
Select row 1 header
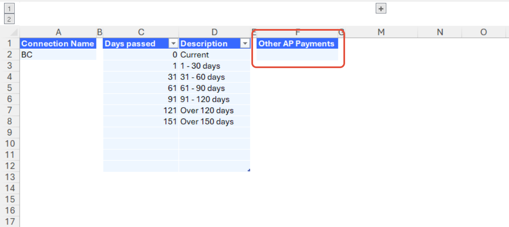(10, 44)
